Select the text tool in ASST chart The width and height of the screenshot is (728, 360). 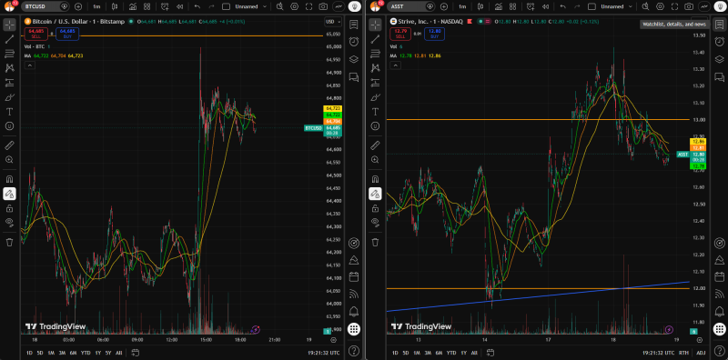[x=374, y=112]
